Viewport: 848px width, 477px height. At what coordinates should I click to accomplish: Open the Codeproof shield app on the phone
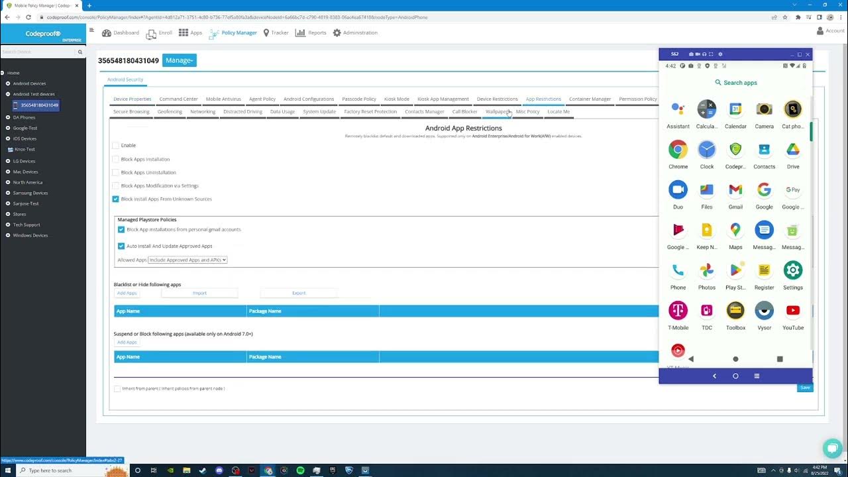coord(735,150)
